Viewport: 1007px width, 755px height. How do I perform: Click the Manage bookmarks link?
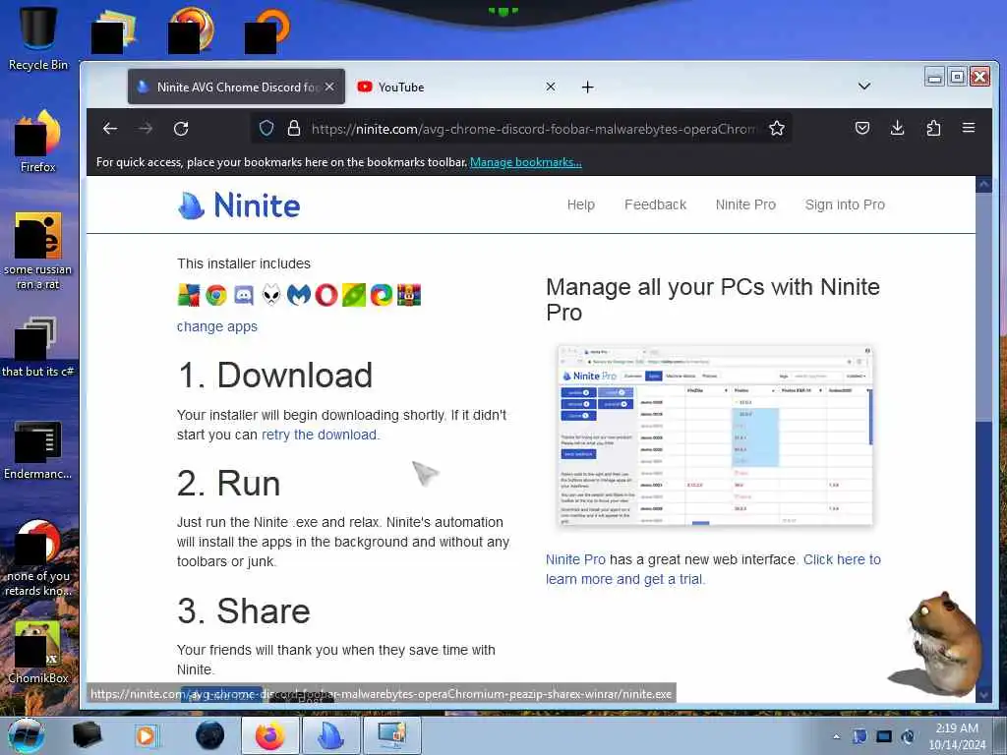point(526,162)
